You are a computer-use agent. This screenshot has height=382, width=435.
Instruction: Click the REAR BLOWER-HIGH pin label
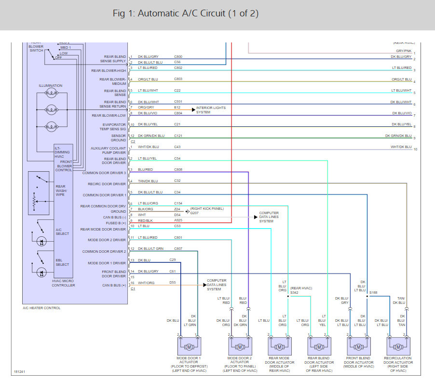[x=109, y=71]
